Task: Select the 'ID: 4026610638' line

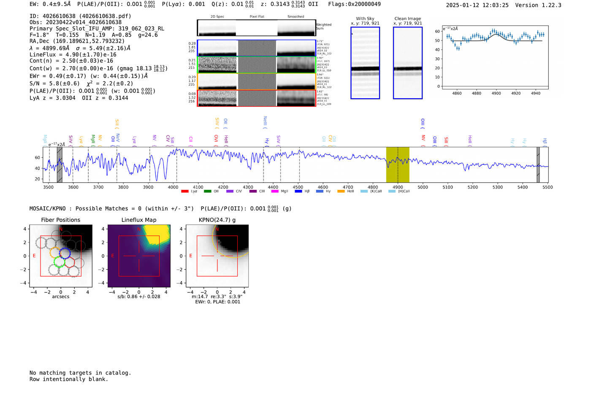Action: [80, 16]
